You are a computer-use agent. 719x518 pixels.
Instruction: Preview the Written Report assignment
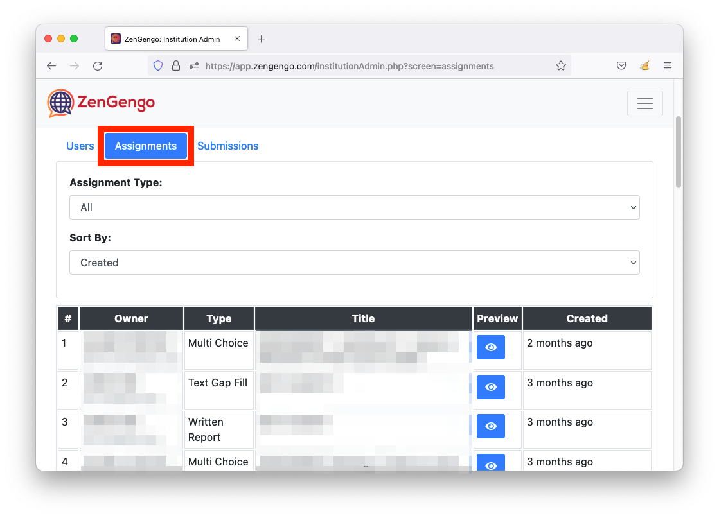click(x=491, y=426)
